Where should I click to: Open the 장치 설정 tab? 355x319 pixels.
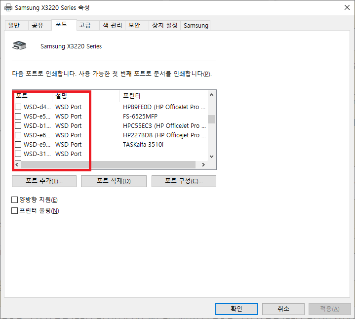(x=164, y=25)
